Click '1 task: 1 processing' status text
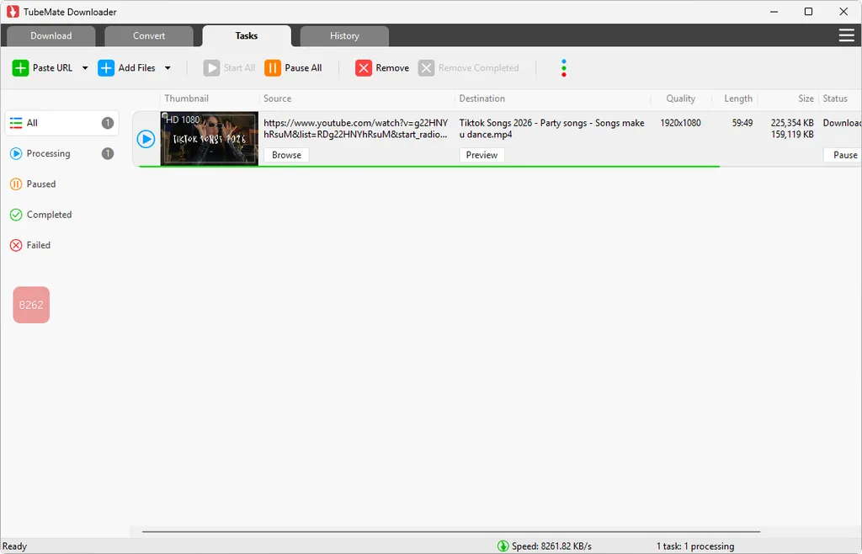This screenshot has width=862, height=554. tap(694, 546)
